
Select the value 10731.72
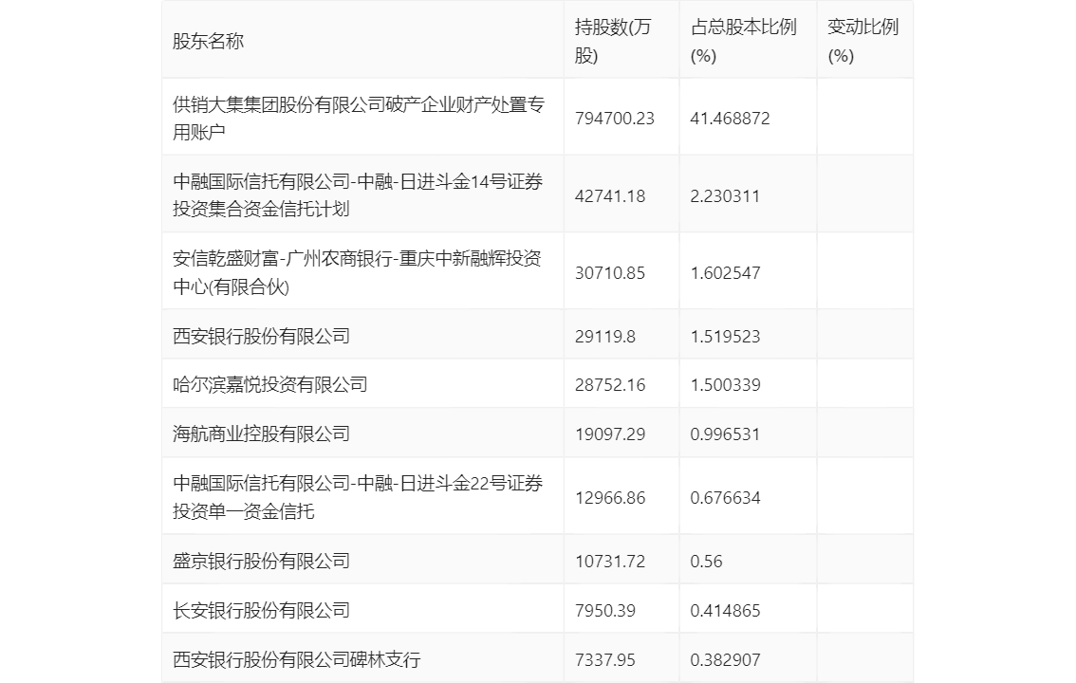click(610, 562)
